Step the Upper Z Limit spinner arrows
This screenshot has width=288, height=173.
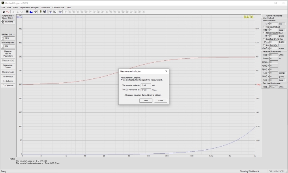(x=2, y=22)
